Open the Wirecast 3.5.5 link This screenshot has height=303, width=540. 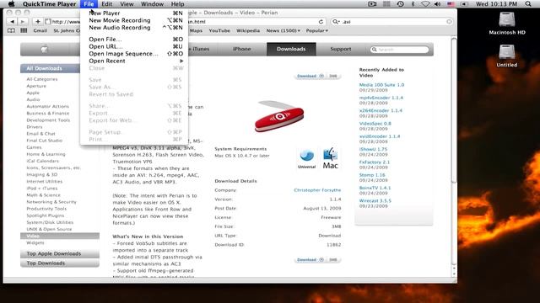coord(375,200)
